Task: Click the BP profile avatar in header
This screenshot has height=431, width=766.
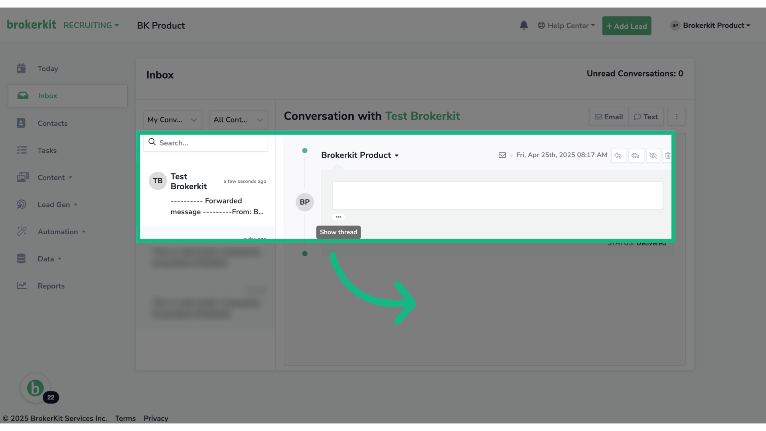Action: pos(675,26)
